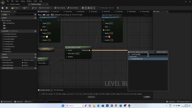Click the Frame Skip playback button
Screen dimensions: 192x108
[x=86, y=8]
